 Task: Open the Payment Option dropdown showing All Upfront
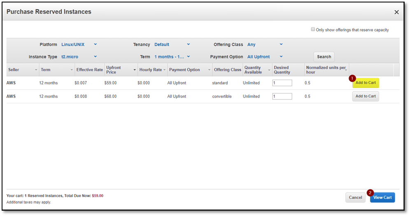(265, 57)
